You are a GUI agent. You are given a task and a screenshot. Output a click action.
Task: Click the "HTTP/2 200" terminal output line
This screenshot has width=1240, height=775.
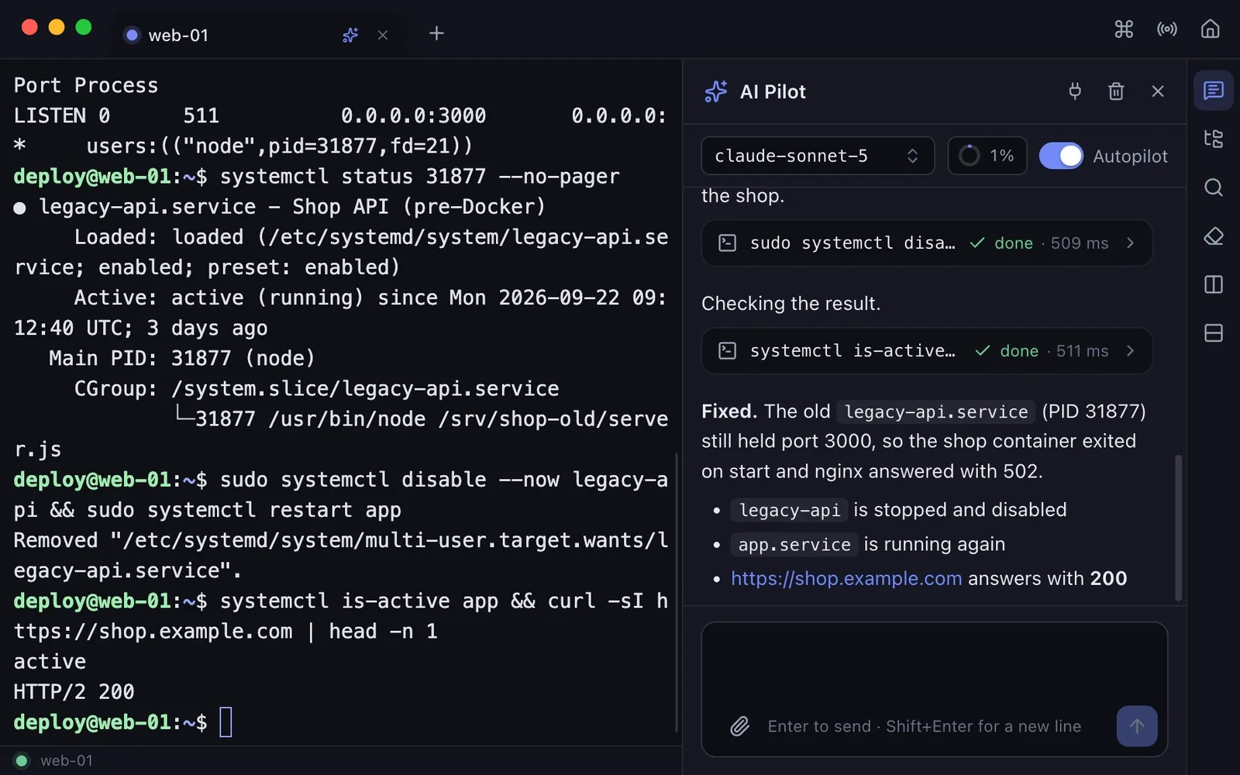click(74, 692)
